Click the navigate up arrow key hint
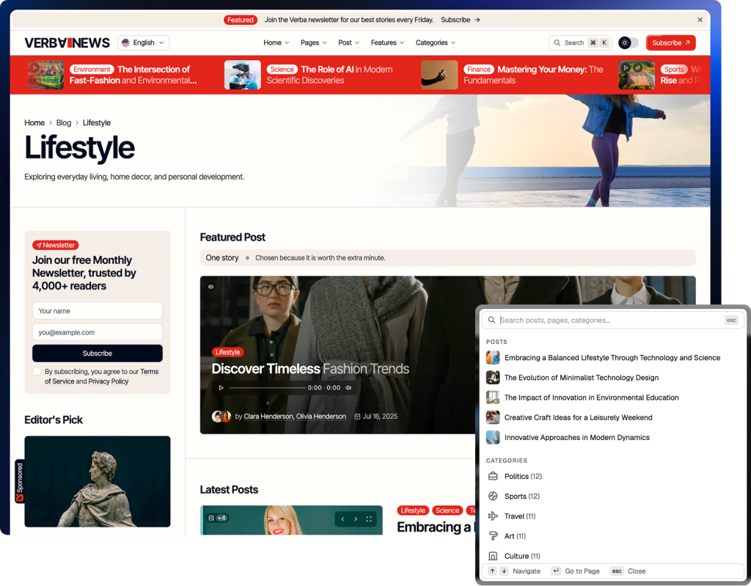This screenshot has height=586, width=751. 492,571
